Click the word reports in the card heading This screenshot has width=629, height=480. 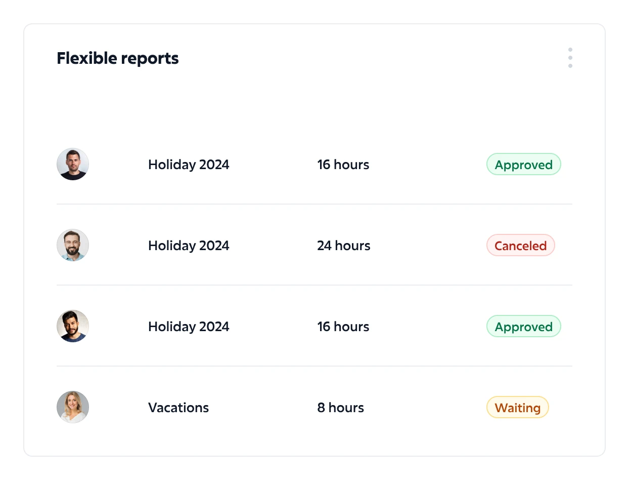150,58
